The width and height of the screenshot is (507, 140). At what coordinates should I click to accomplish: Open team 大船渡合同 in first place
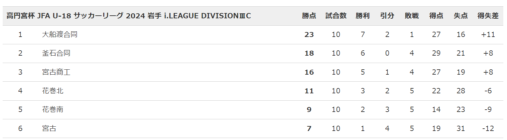(60, 34)
